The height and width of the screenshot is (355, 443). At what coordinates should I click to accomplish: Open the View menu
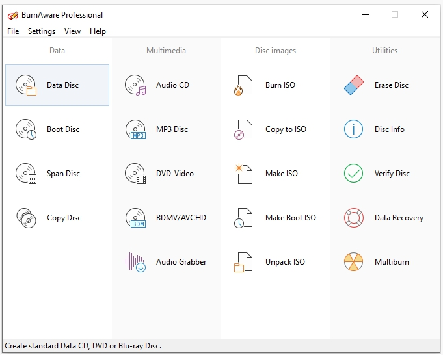point(72,31)
